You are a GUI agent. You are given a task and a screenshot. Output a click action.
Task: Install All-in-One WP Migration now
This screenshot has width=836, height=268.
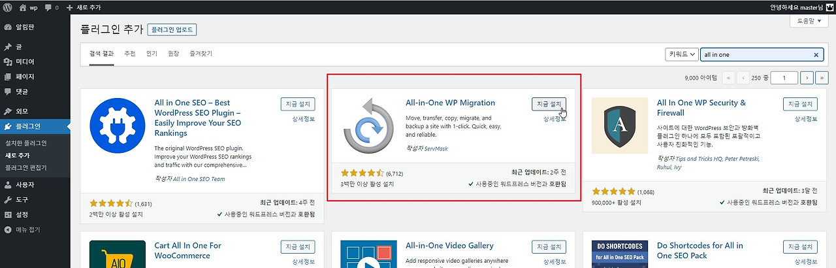pos(549,104)
